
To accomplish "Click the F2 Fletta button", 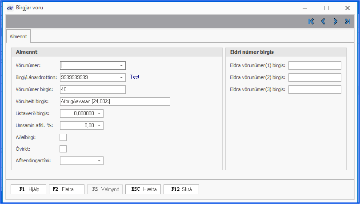I will (67, 189).
